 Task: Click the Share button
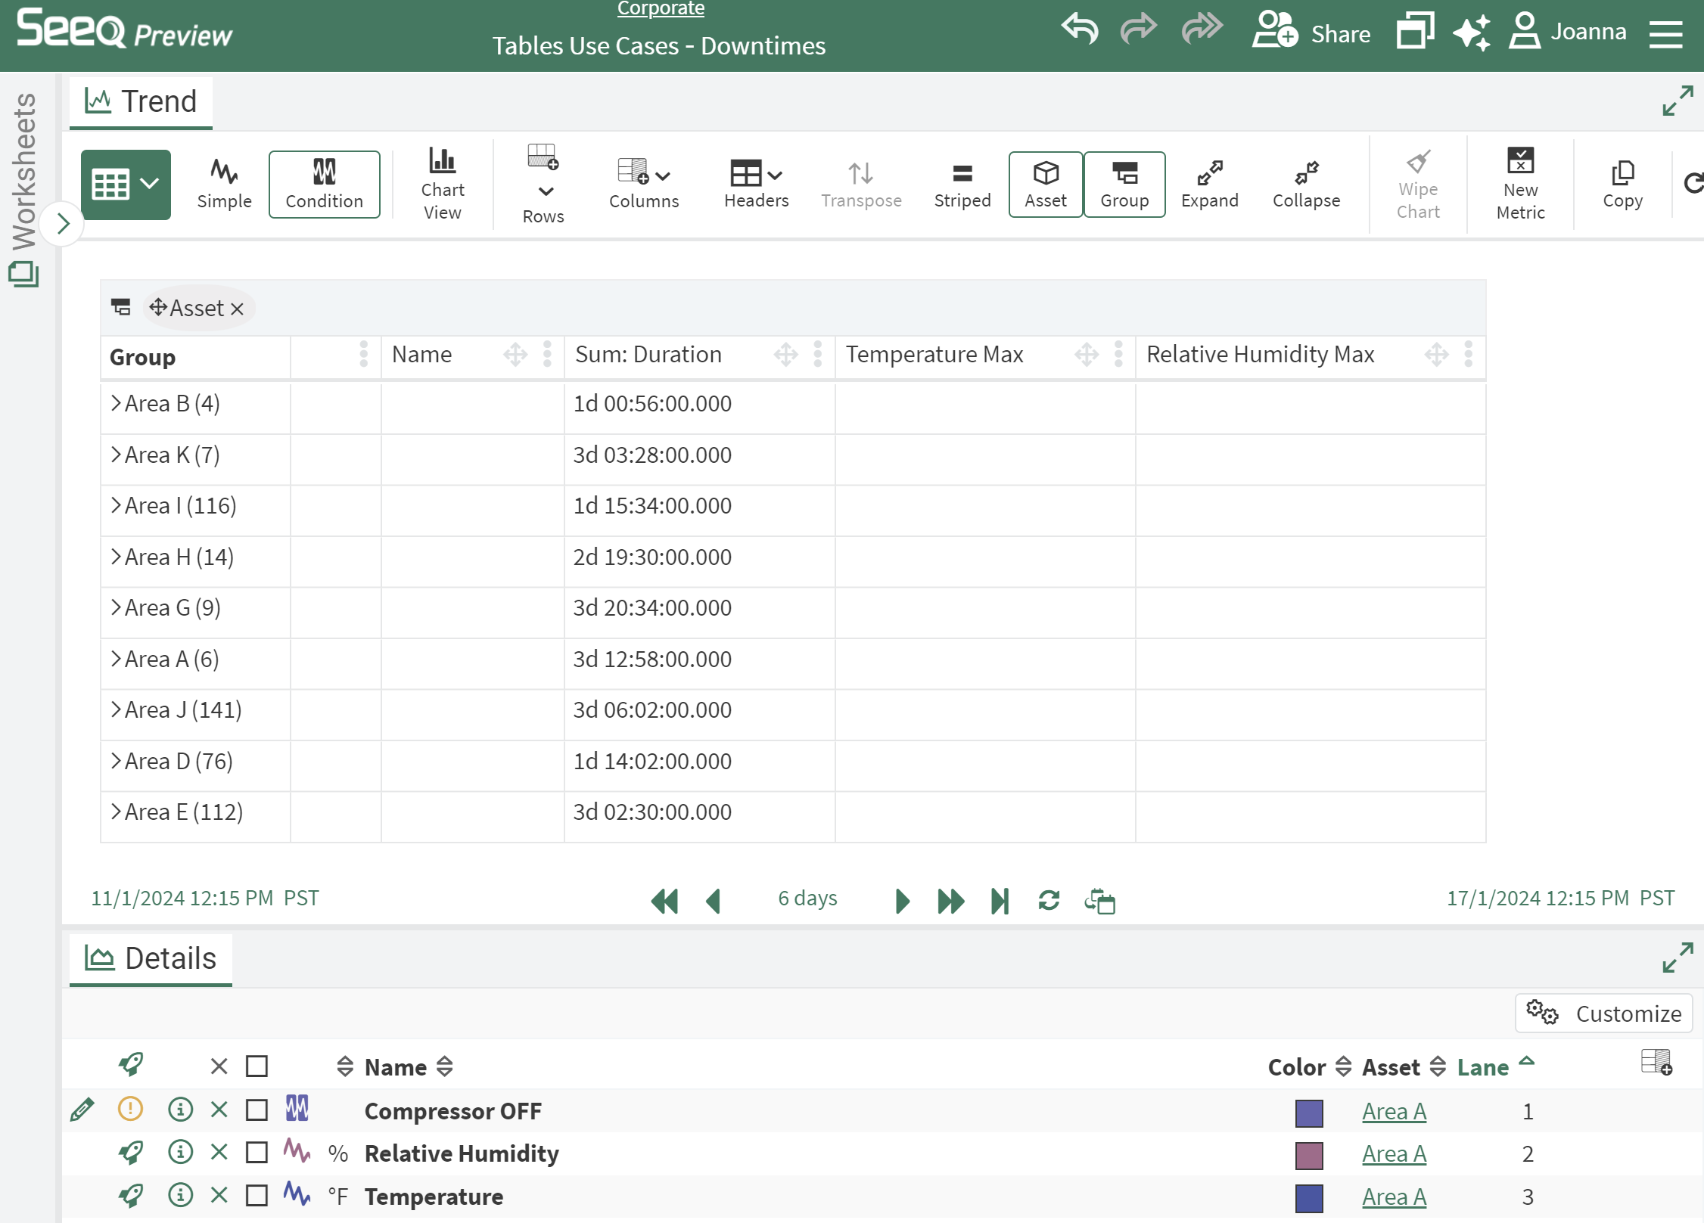[1311, 33]
